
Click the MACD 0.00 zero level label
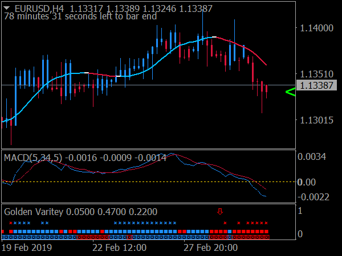(307, 182)
